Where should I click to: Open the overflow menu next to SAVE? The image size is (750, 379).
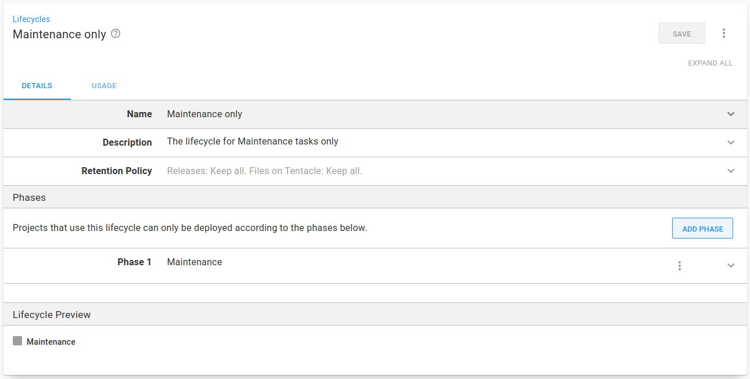(723, 33)
